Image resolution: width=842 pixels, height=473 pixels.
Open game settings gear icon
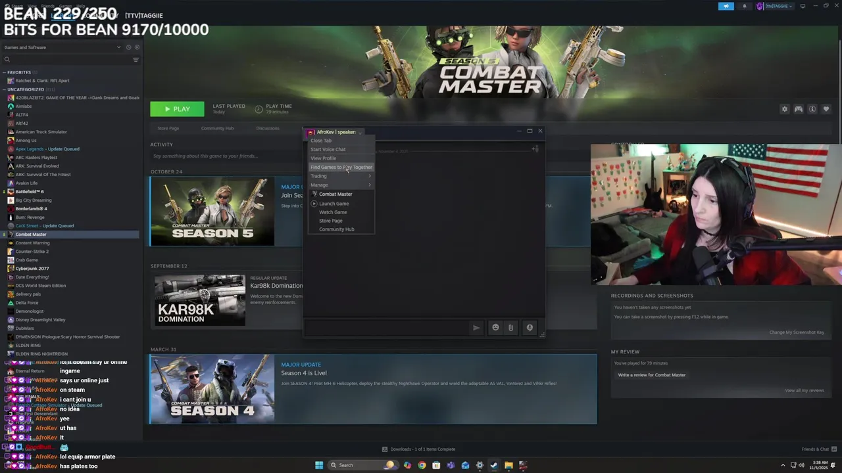click(x=784, y=109)
